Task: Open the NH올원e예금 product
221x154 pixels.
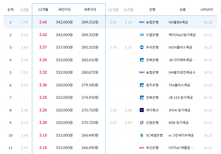Action: (x=178, y=22)
